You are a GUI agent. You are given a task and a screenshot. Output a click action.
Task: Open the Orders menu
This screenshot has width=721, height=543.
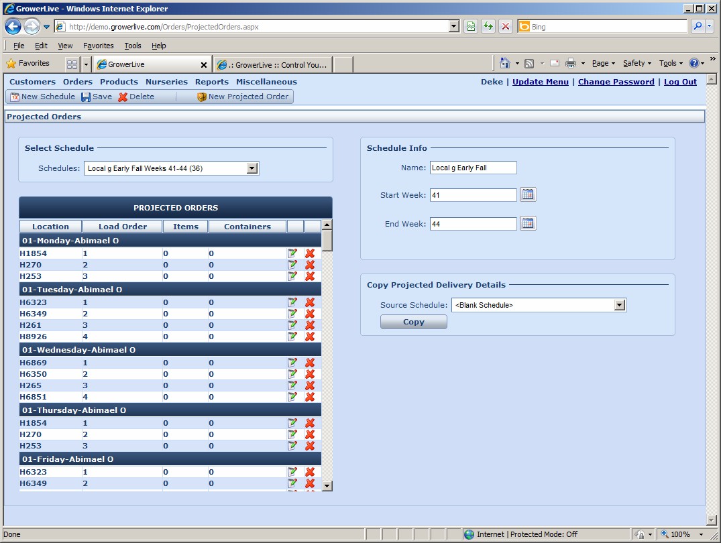[78, 82]
